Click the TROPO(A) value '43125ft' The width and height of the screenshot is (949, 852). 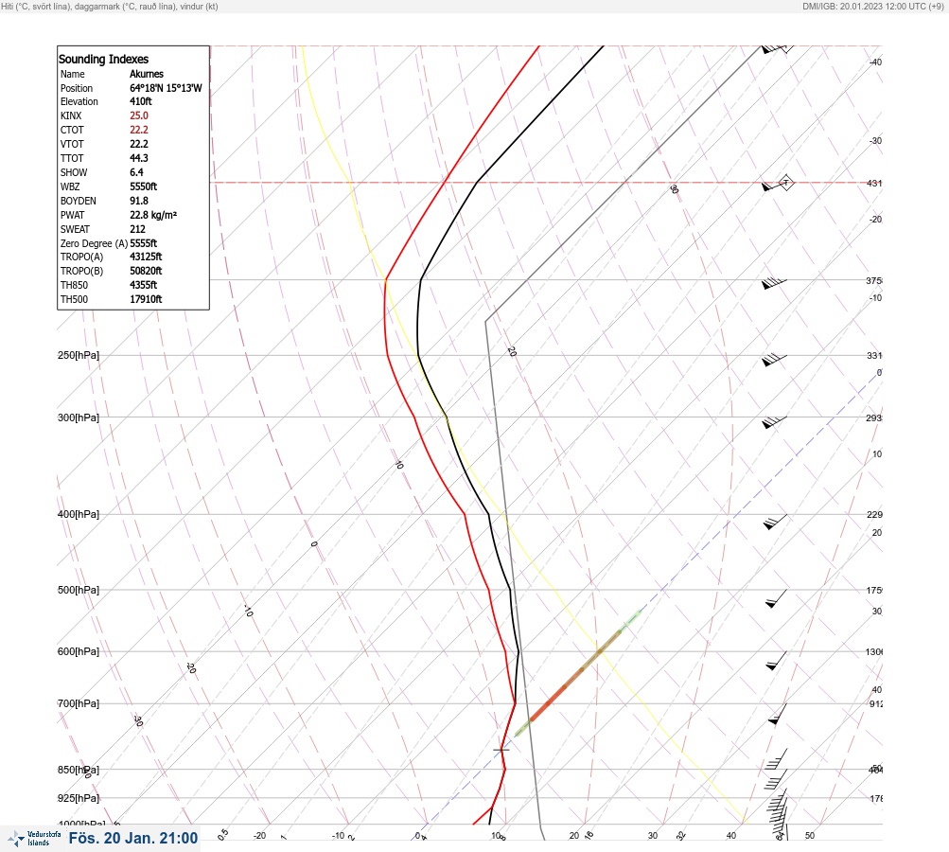(146, 257)
